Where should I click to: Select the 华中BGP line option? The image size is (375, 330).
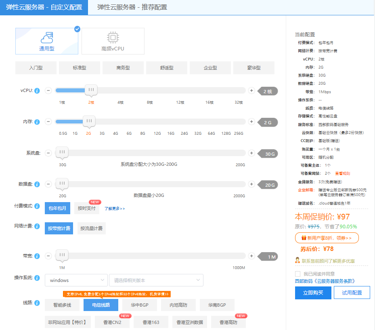click(x=140, y=305)
